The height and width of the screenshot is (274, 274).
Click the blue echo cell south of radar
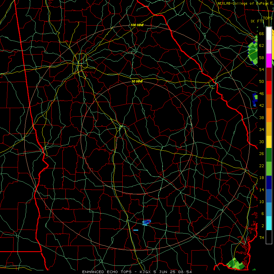click(146, 223)
